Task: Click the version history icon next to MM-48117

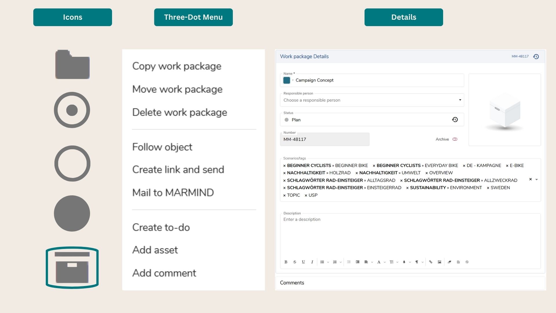Action: coord(536,56)
